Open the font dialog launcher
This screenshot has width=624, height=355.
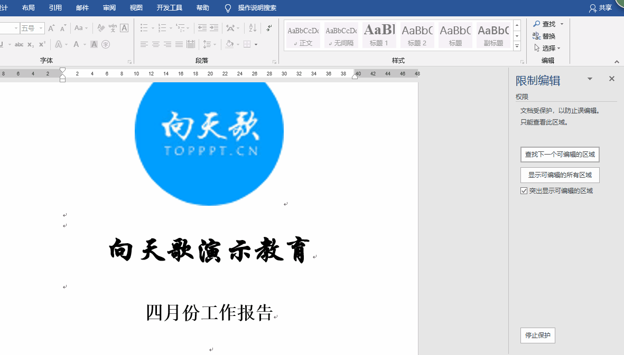tap(129, 62)
